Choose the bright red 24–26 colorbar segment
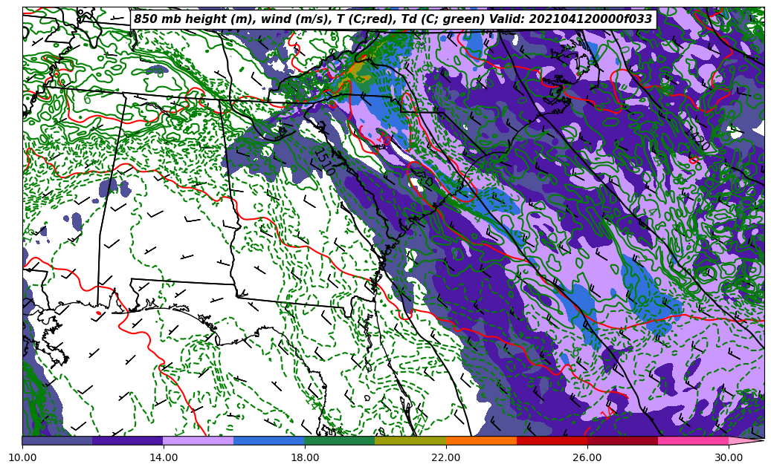This screenshot has height=470, width=771. point(552,440)
